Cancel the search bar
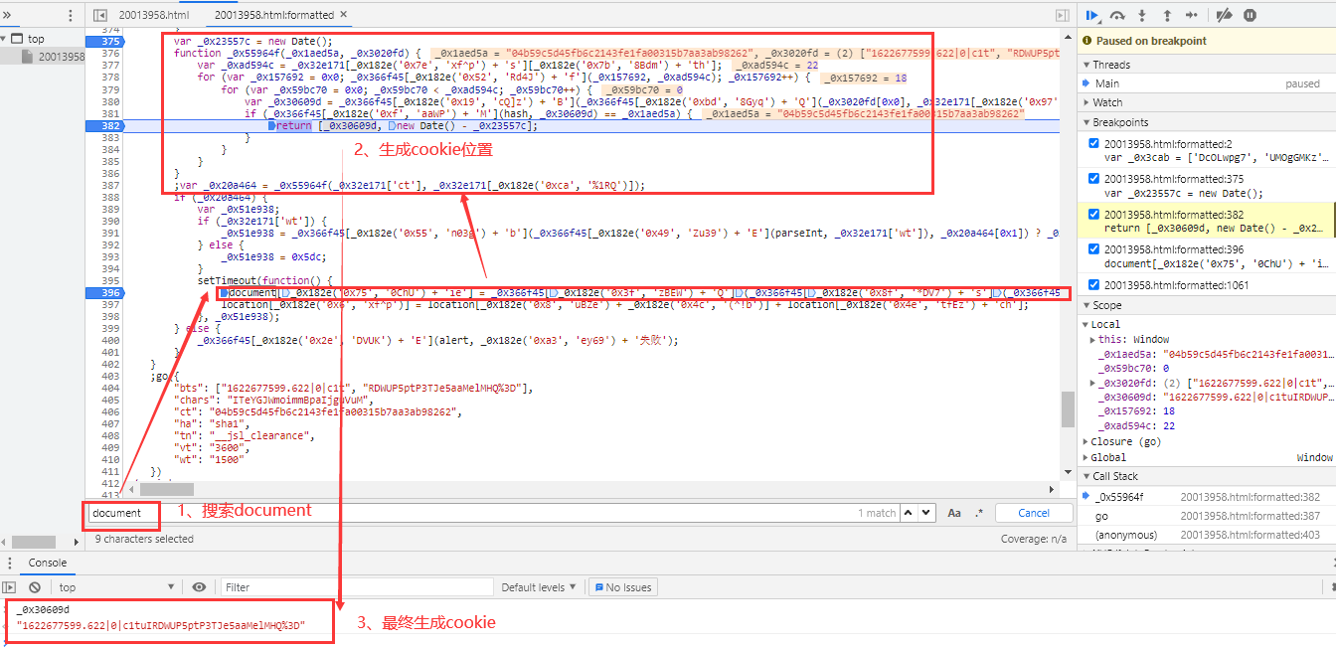This screenshot has width=1336, height=648. 1034,513
